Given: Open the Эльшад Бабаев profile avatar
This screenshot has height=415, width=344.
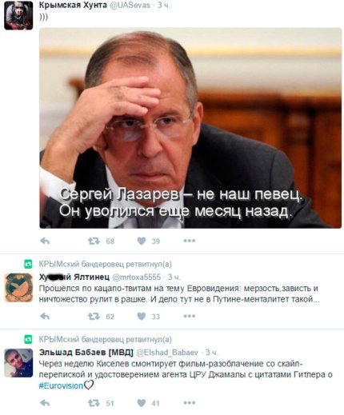Looking at the screenshot, I should click(18, 363).
